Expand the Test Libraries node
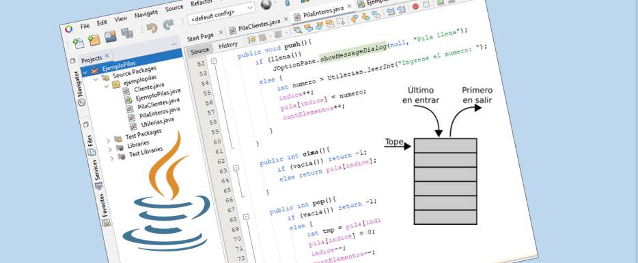Image resolution: width=638 pixels, height=263 pixels. point(112,158)
